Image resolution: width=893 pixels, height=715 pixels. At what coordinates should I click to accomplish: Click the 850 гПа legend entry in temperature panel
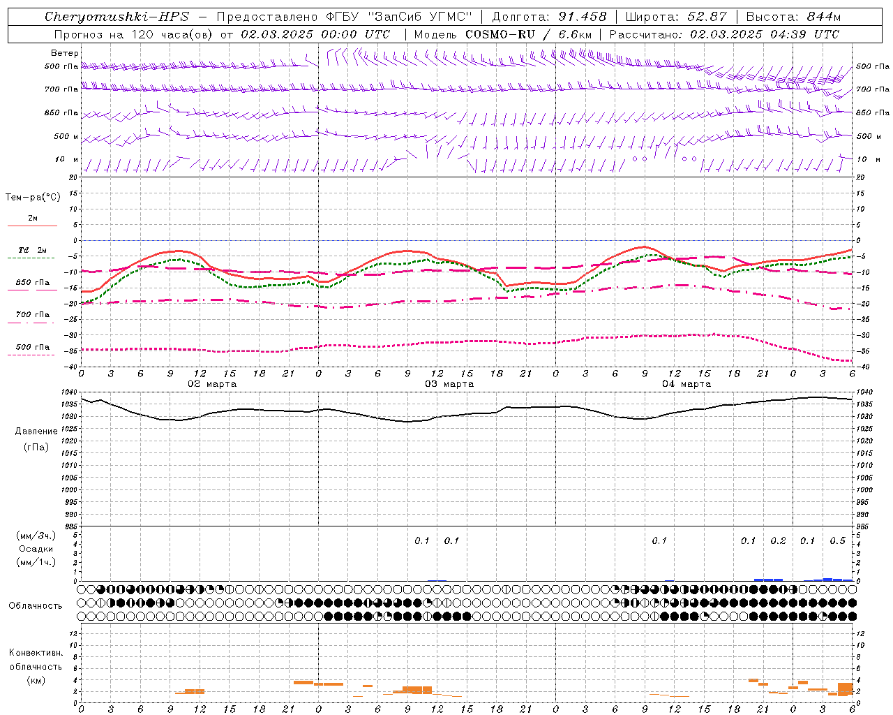[33, 282]
